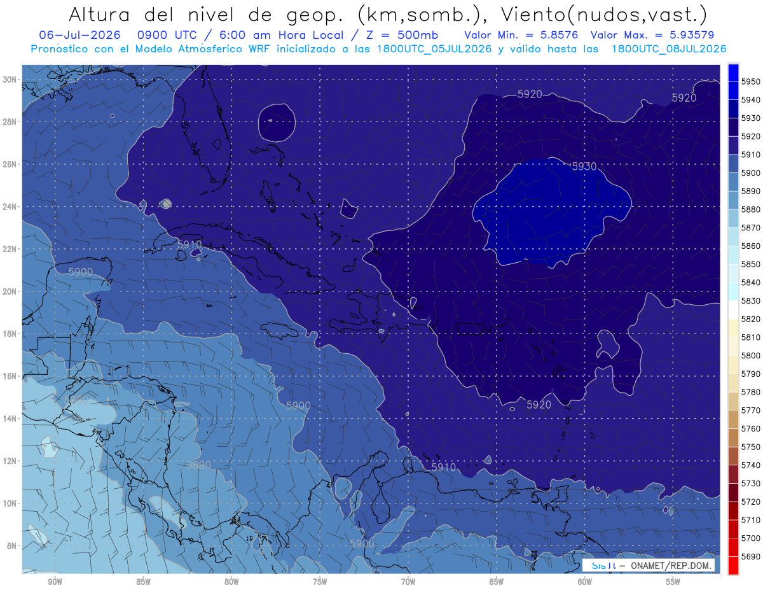Click the 5950 legend value
This screenshot has width=763, height=590.
pos(750,81)
